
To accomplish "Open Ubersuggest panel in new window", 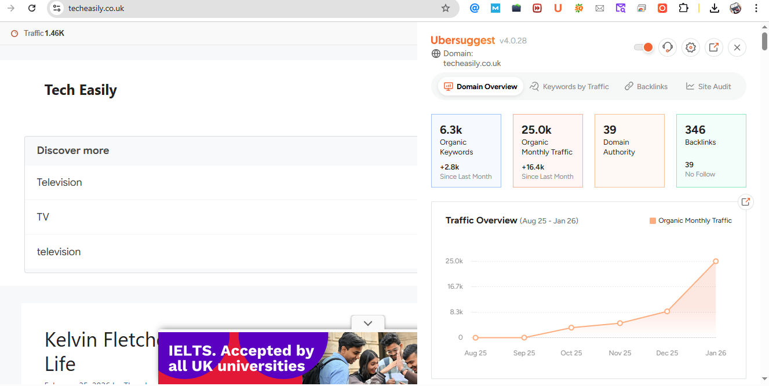I will [x=714, y=47].
